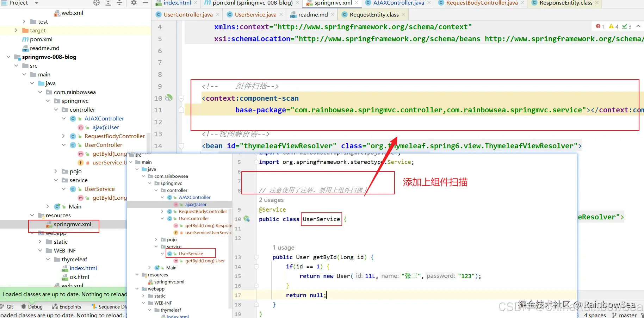This screenshot has width=644, height=318.
Task: Close the ResponseEntity.class tab
Action: pos(597,3)
